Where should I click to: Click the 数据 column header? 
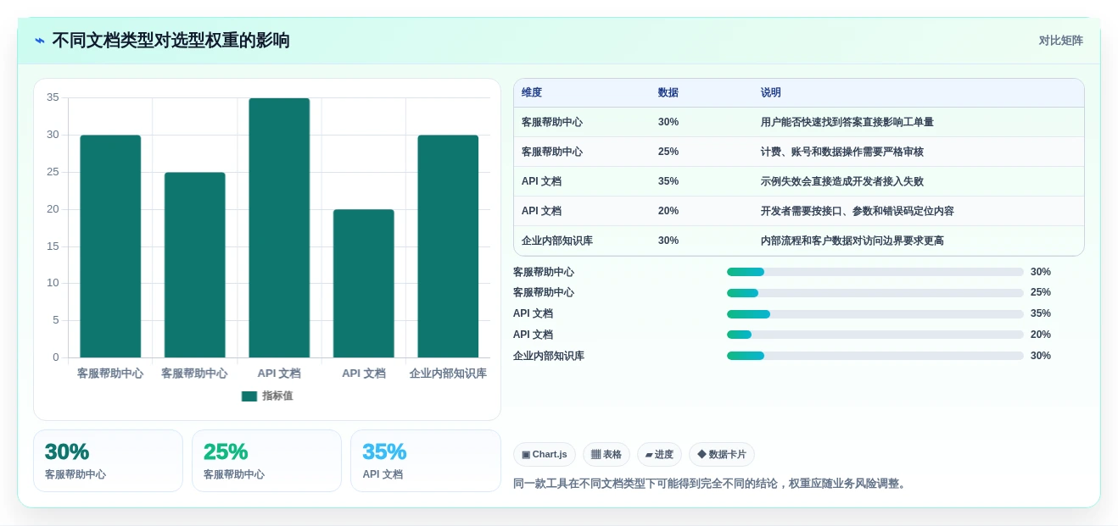pos(668,93)
